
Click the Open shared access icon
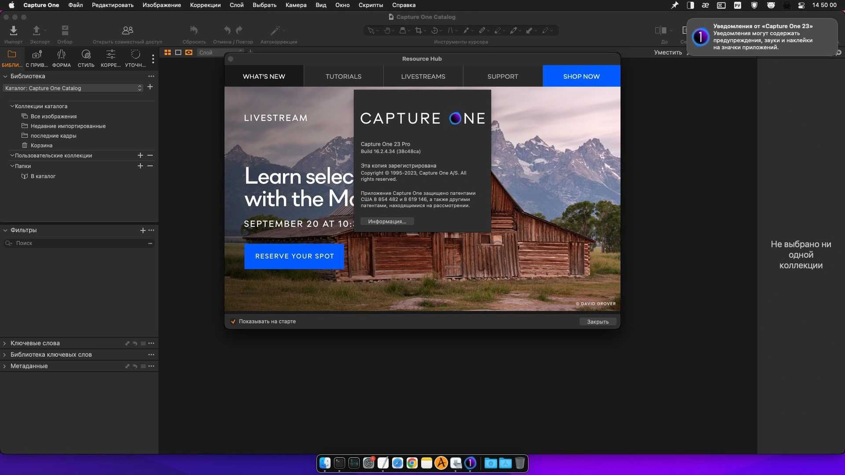[127, 31]
